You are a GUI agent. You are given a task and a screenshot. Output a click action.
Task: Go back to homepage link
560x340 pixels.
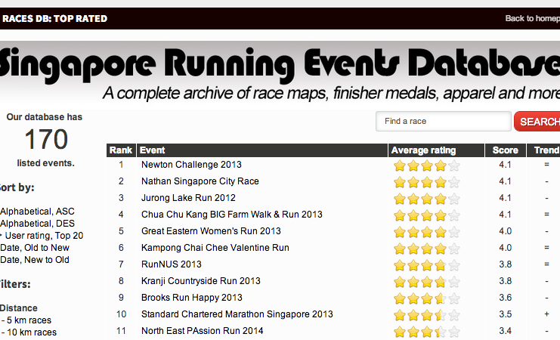point(531,18)
